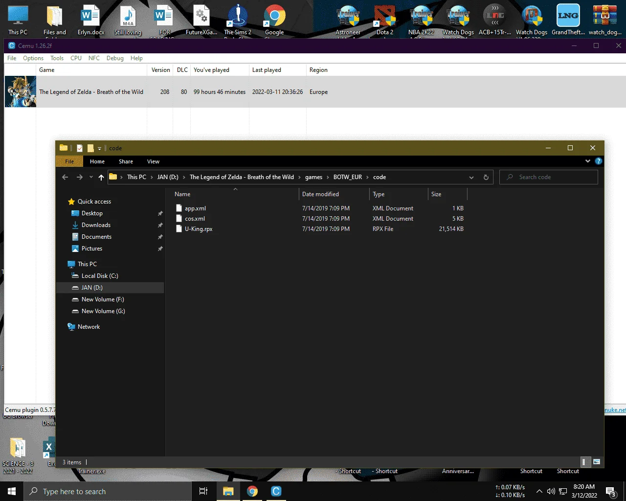Sort Cemu list by Last played
Image resolution: width=626 pixels, height=501 pixels.
[x=277, y=70]
